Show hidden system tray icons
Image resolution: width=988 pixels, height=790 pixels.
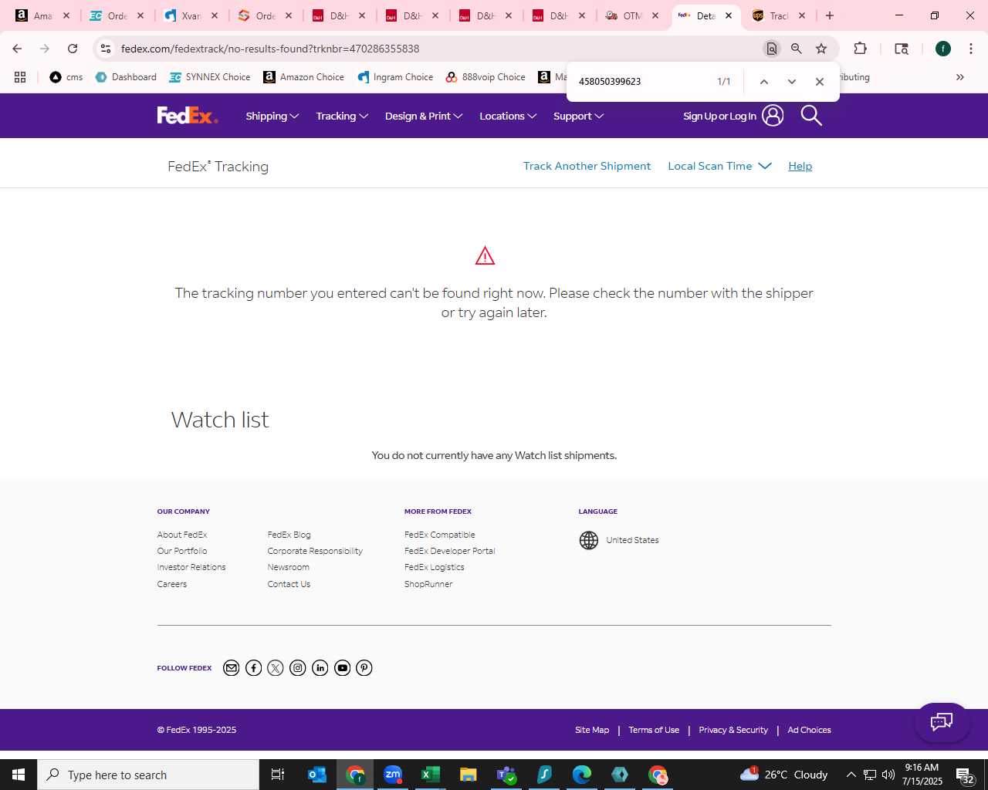pos(851,775)
